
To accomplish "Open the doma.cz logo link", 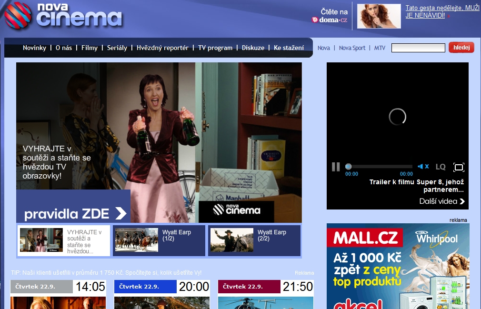I will pos(330,20).
